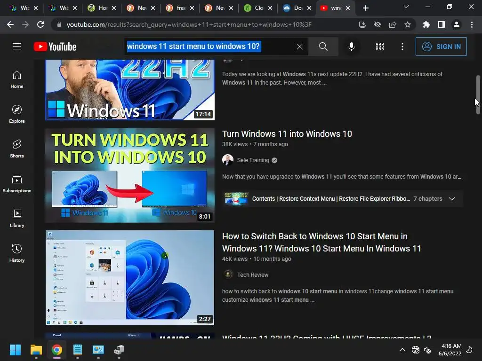The image size is (482, 361).
Task: Open YouTube settings three-dot menu
Action: pyautogui.click(x=402, y=47)
